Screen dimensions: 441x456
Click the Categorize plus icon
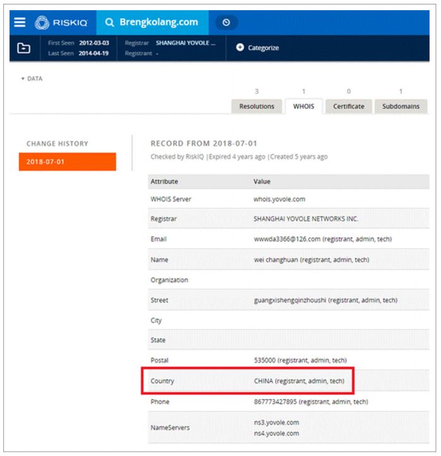[x=240, y=48]
